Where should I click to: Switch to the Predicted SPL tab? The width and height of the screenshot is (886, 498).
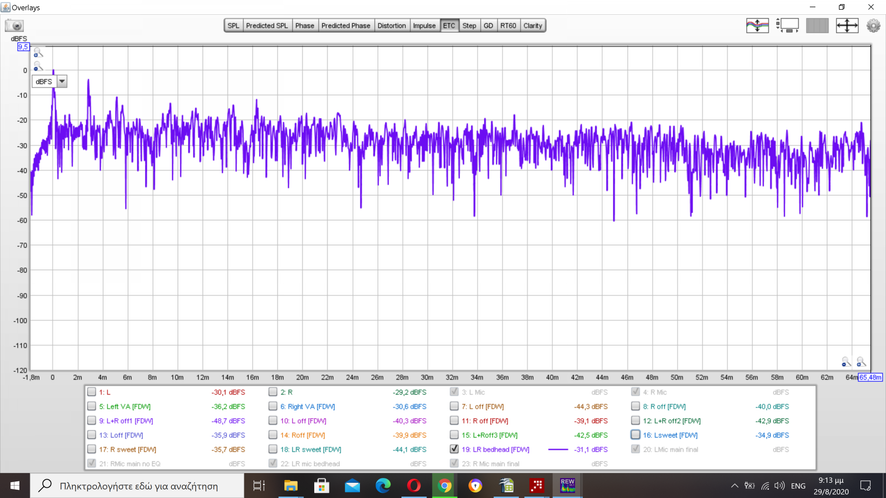click(267, 26)
